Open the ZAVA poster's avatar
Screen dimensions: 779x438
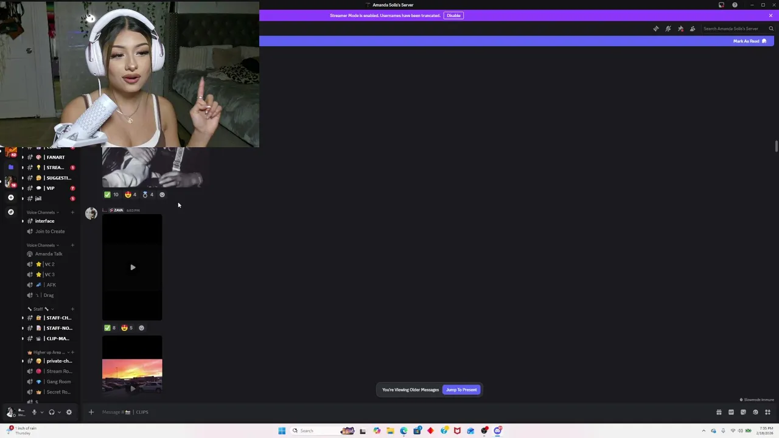click(x=91, y=214)
